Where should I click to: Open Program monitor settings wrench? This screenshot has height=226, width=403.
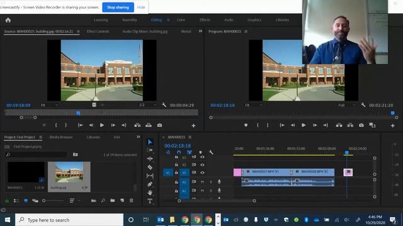tap(363, 105)
